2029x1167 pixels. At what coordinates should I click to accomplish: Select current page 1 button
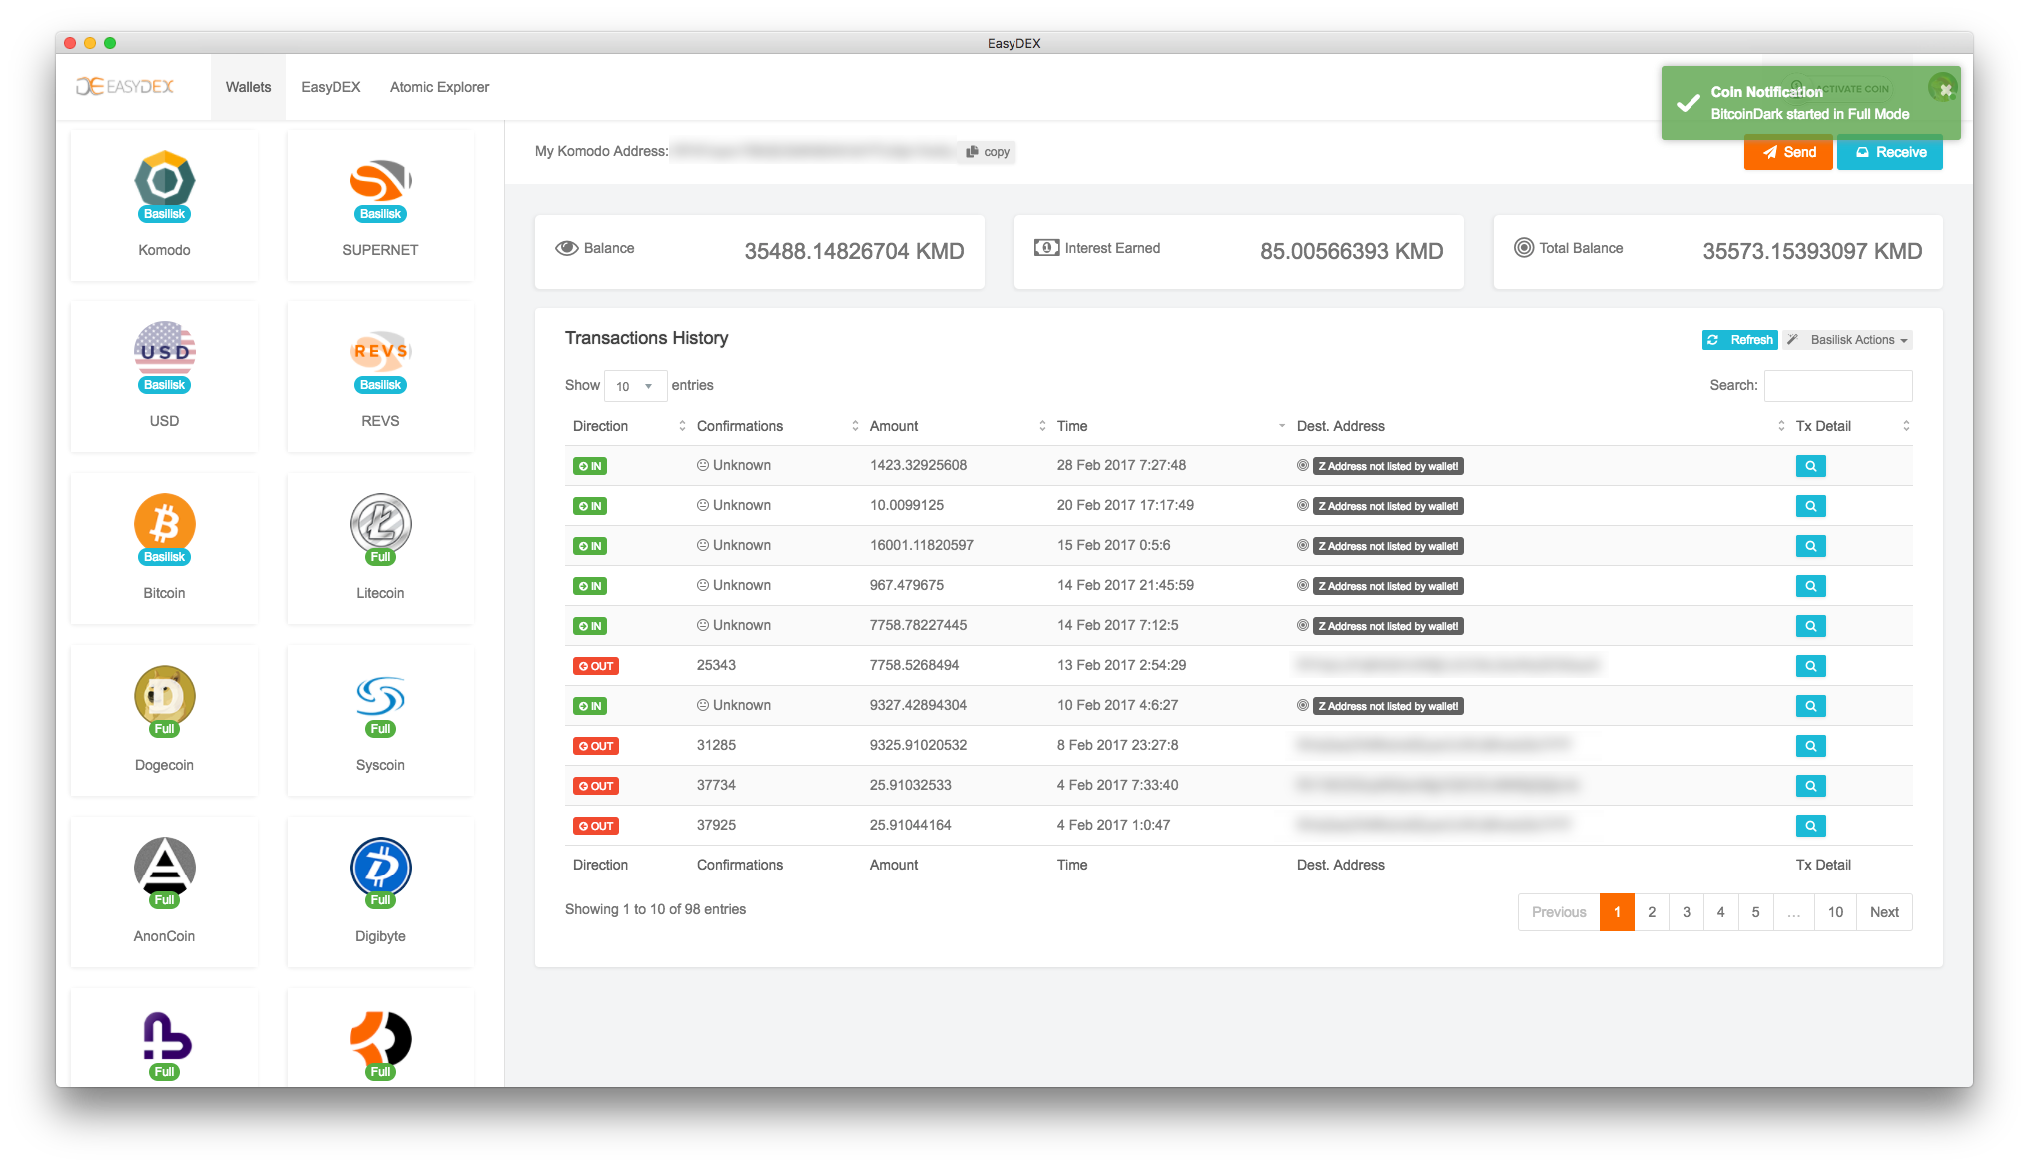point(1617,912)
